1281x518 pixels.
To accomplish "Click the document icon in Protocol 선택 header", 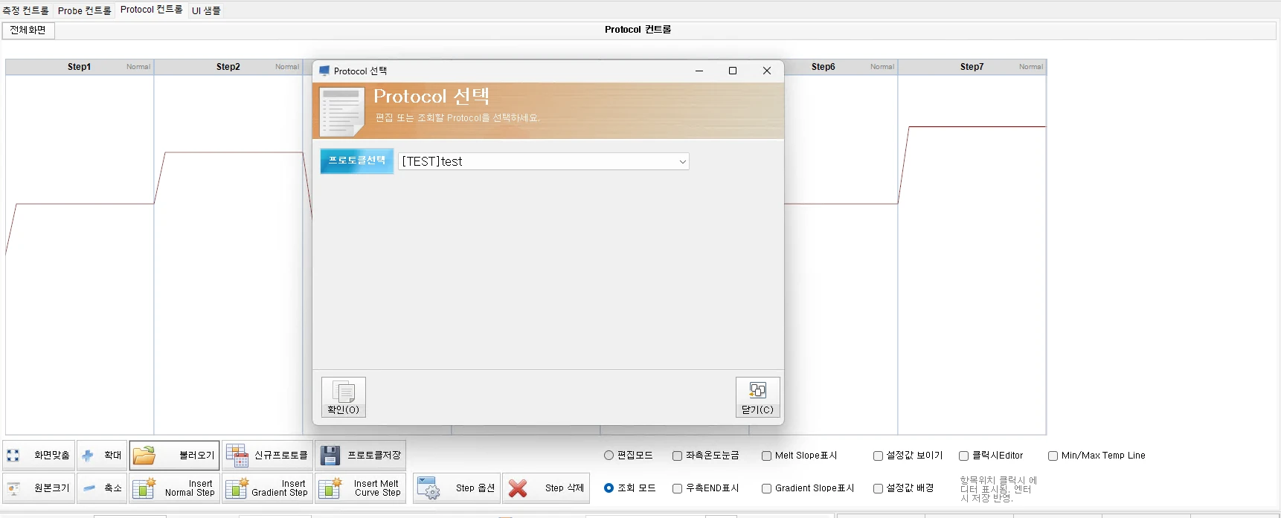I will tap(342, 111).
